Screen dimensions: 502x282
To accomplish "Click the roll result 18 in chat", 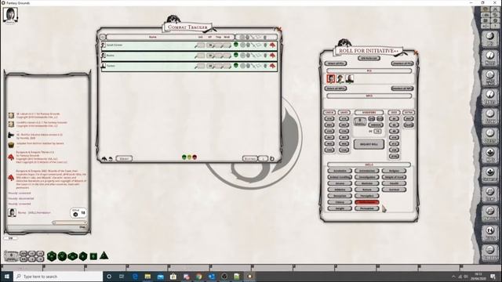I will click(x=82, y=212).
